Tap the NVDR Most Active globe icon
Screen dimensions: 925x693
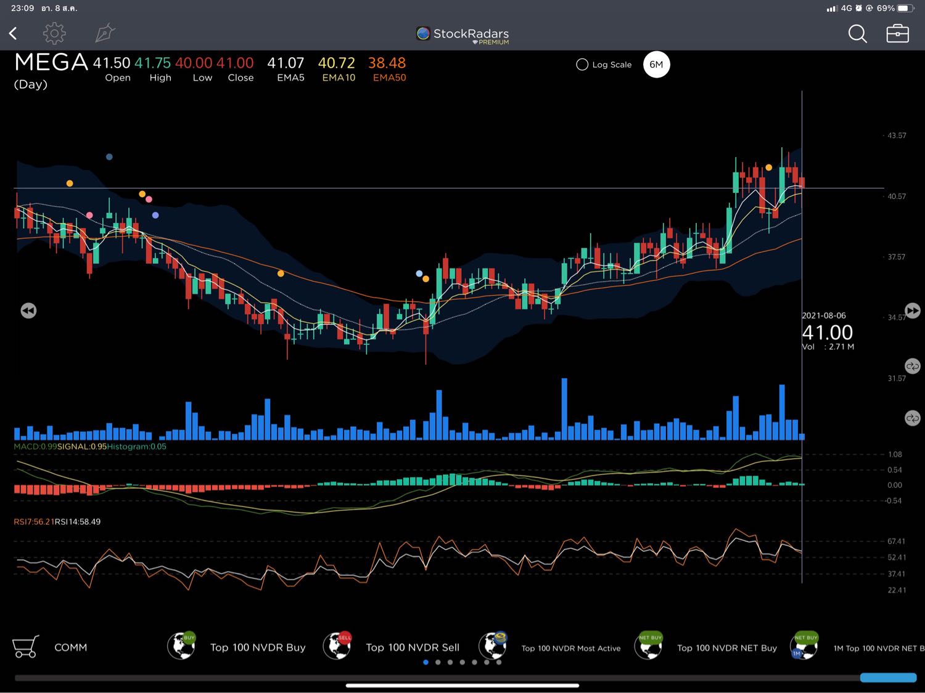click(x=493, y=646)
